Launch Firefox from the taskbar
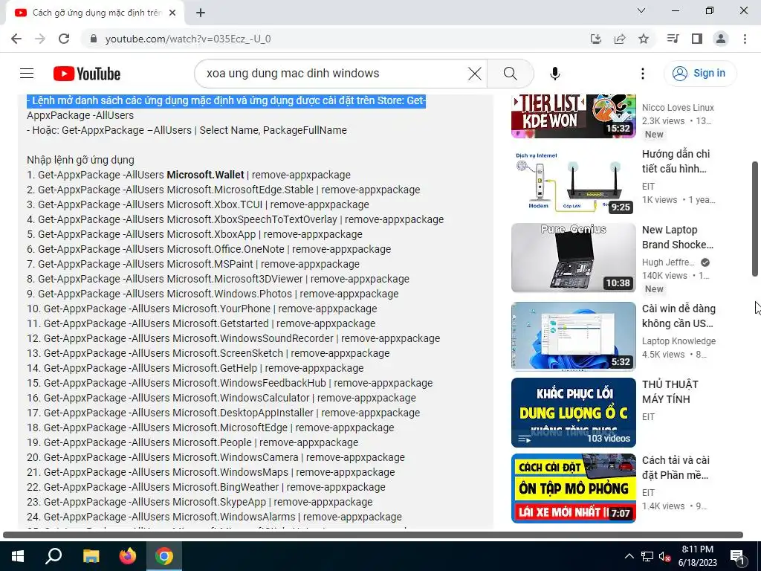Screen dimensions: 761x571 (128, 556)
